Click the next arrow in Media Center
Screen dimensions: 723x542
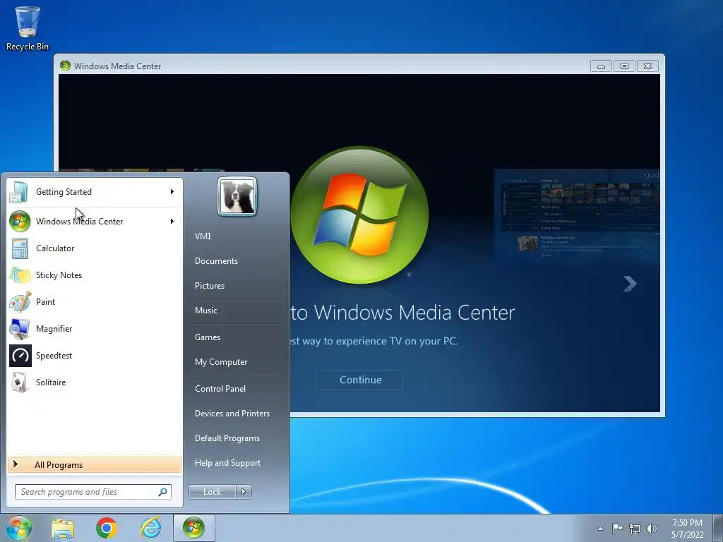630,284
